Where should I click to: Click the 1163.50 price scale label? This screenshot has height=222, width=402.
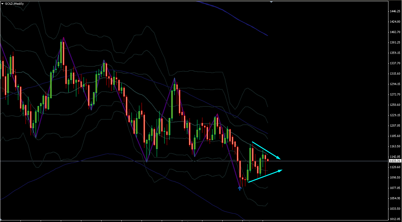[395, 146]
